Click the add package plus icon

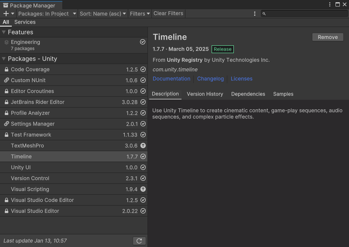[x=6, y=14]
